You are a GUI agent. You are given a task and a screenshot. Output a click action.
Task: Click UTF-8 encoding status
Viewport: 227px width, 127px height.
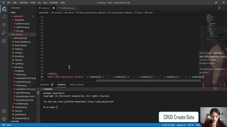190,125
